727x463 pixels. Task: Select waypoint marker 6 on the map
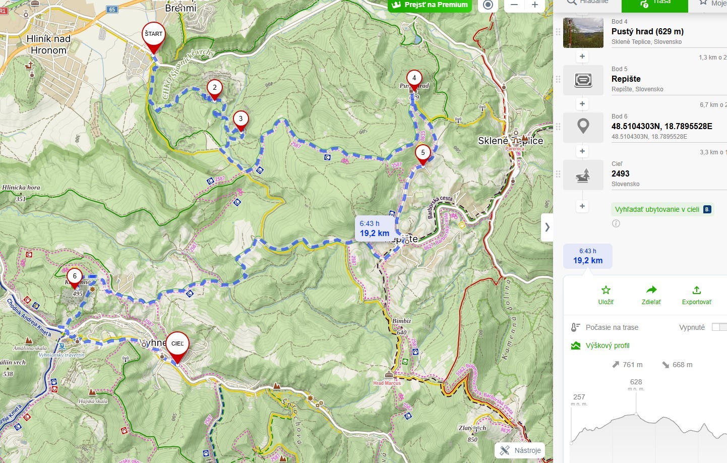(x=75, y=278)
